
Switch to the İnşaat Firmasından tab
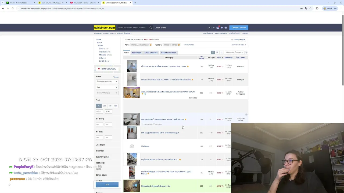coord(169,53)
